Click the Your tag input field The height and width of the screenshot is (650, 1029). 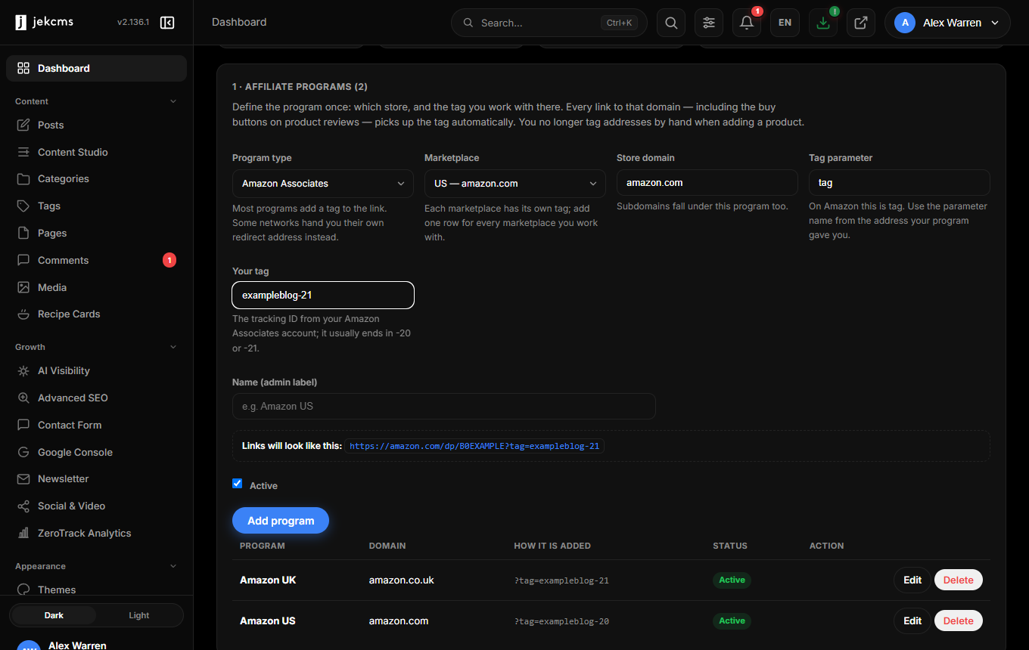coord(323,295)
